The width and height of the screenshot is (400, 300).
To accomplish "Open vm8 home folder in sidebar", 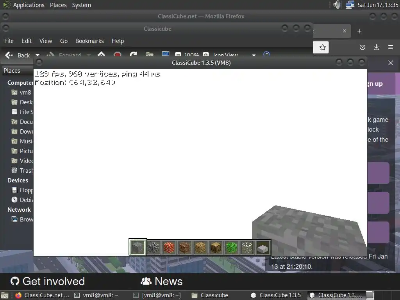I will pyautogui.click(x=21, y=92).
